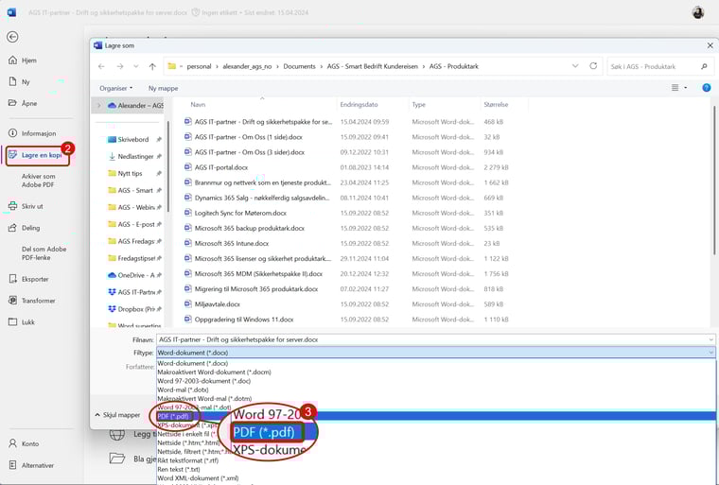Screen dimensions: 719x485
Task: Choose PDF (*.pdf) in Filtype list
Action: [x=173, y=416]
